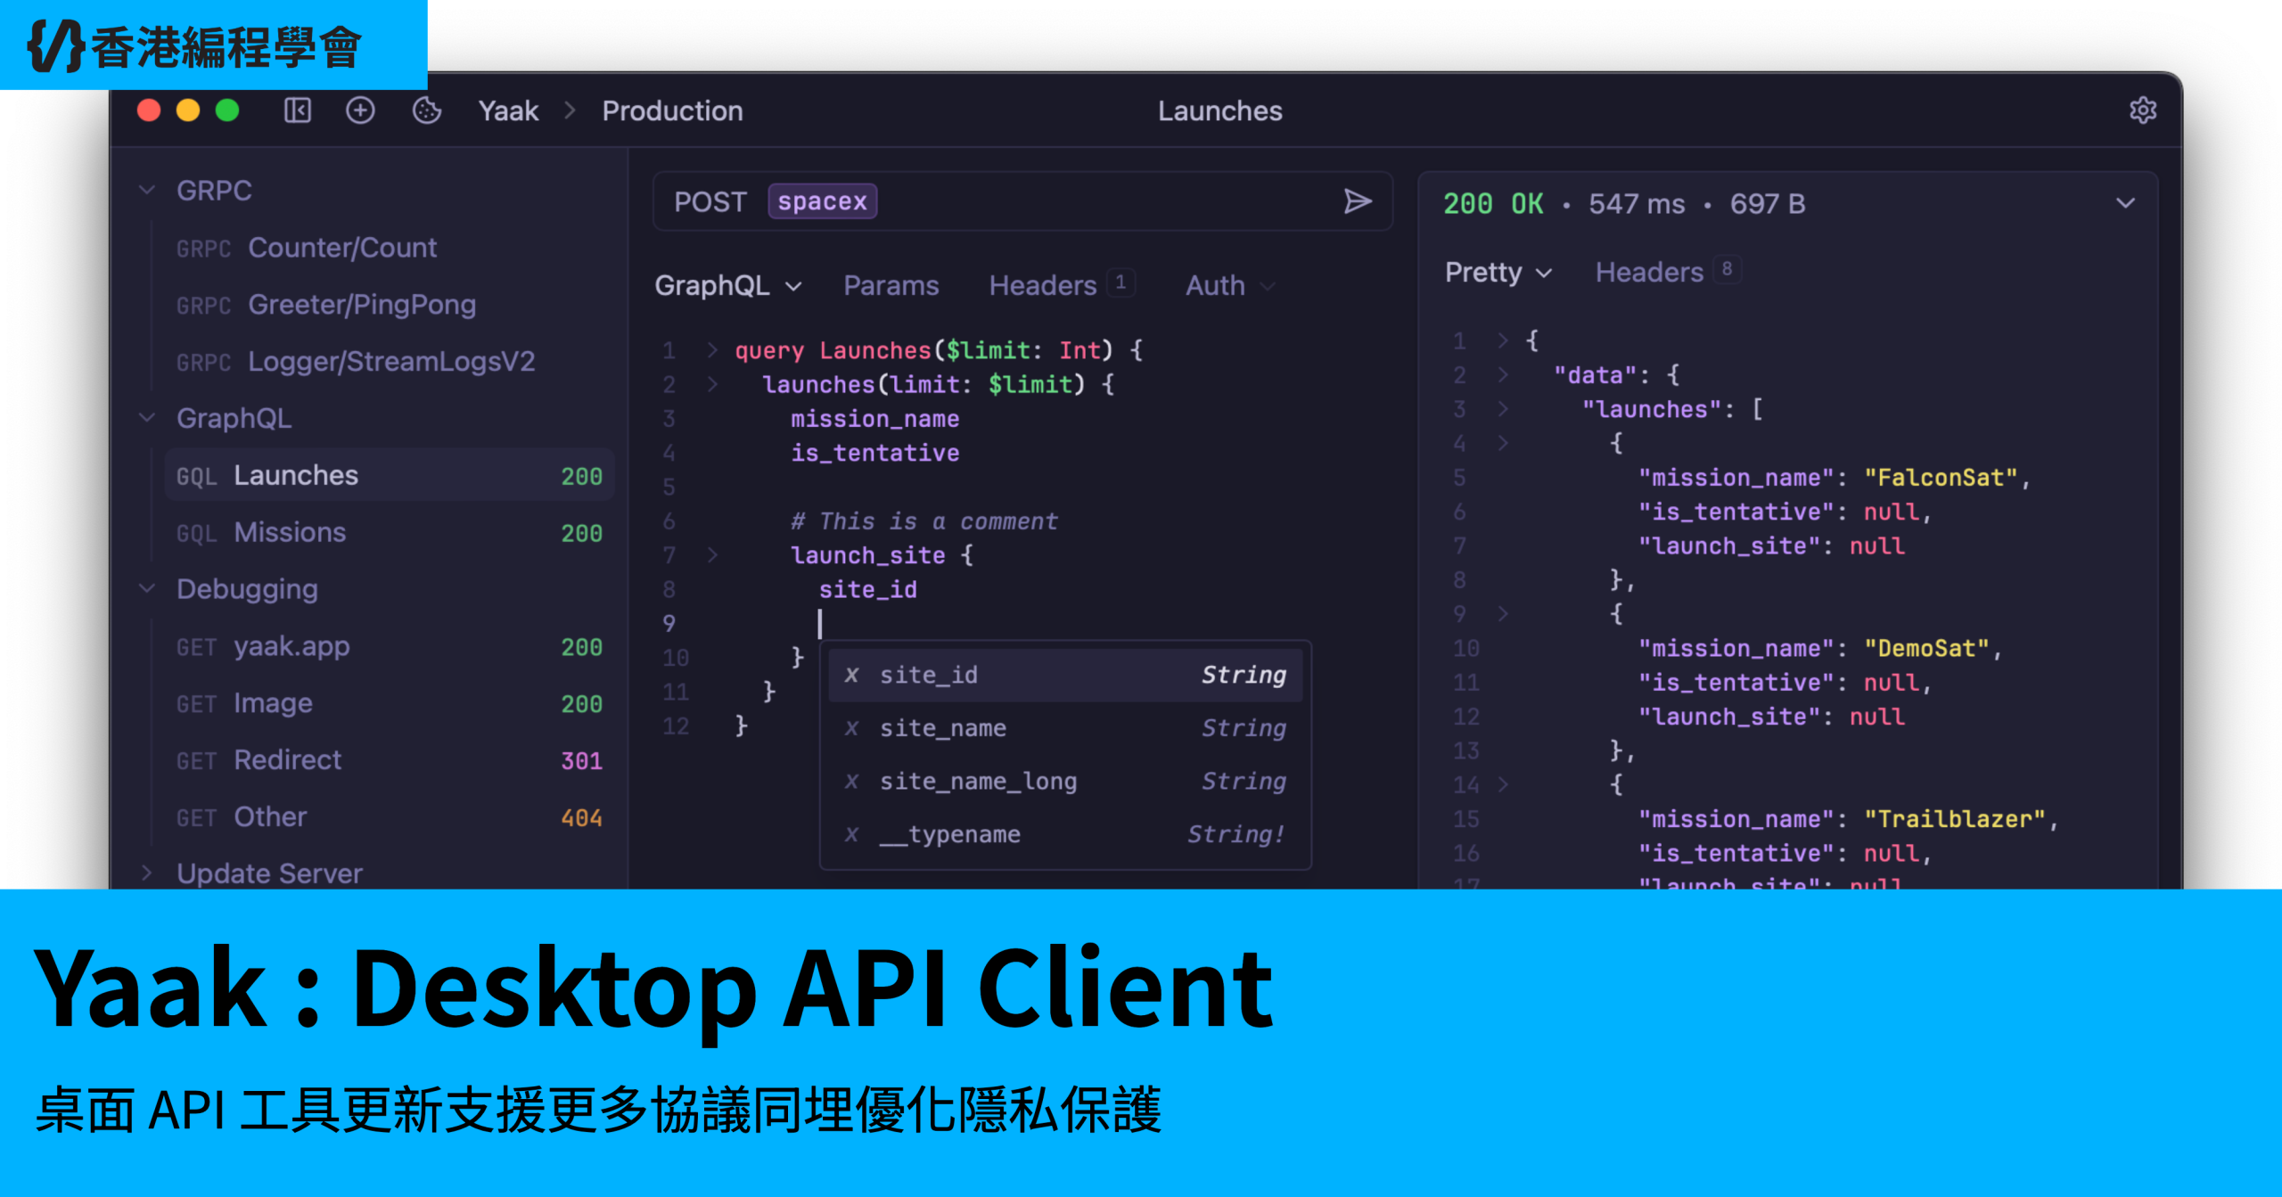The width and height of the screenshot is (2282, 1197).
Task: Click the green fullscreen window button
Action: click(227, 111)
